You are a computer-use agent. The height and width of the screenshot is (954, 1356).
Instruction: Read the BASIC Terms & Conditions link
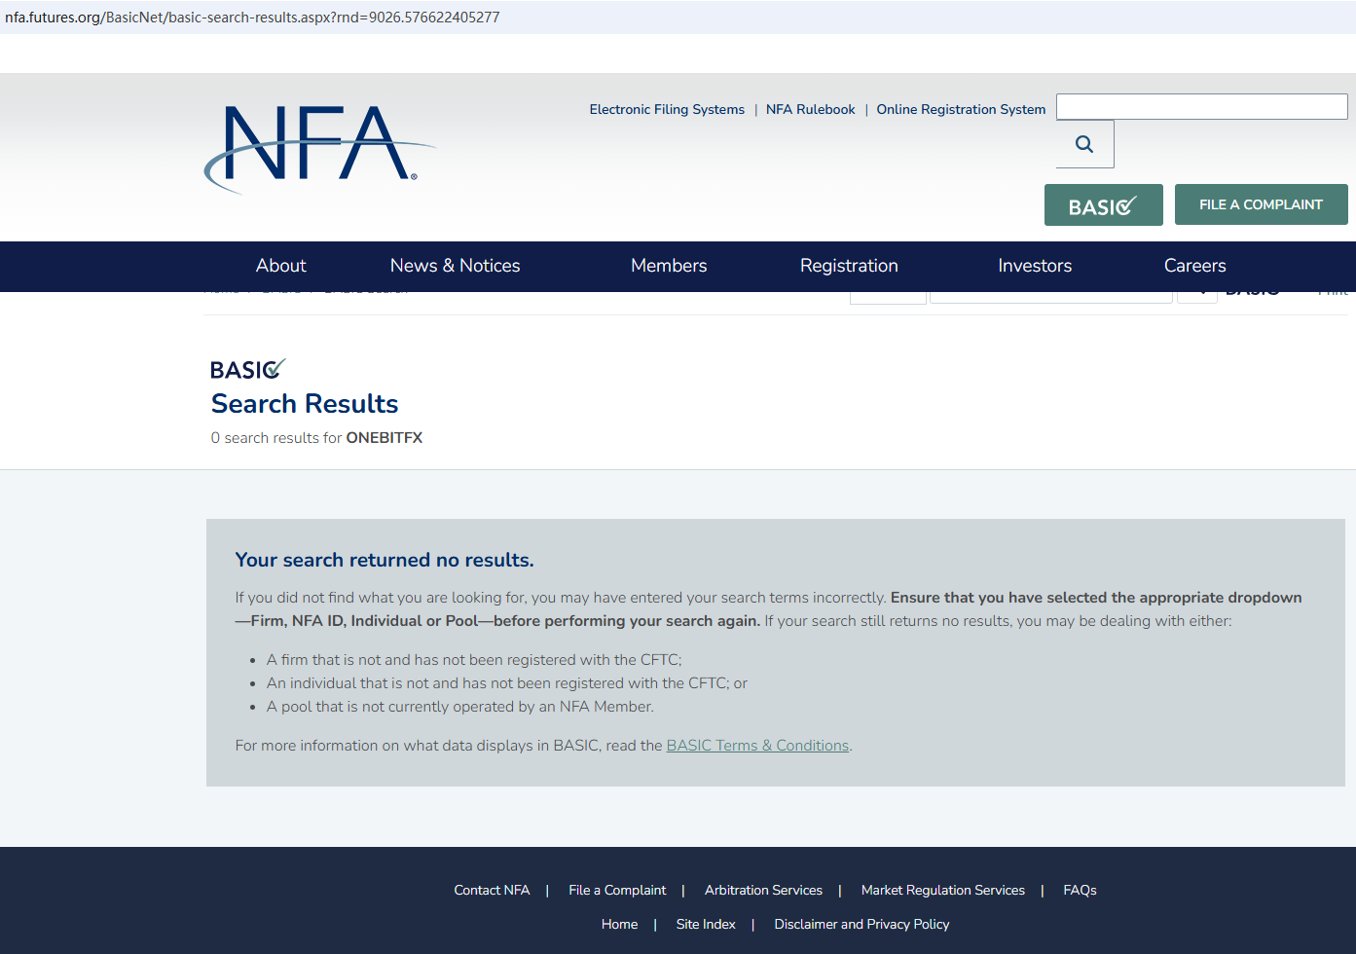pos(757,746)
